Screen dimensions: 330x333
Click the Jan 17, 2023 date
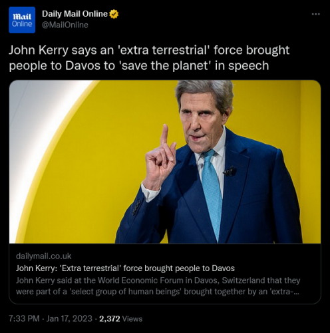pyautogui.click(x=69, y=318)
